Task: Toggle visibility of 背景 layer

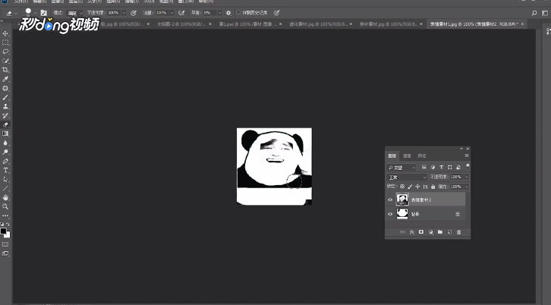Action: [390, 214]
